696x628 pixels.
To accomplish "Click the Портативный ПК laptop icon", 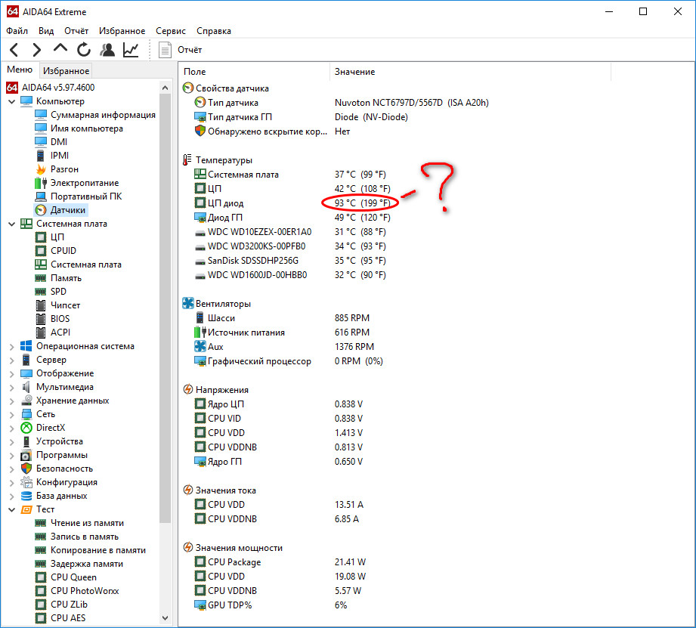I will point(41,196).
